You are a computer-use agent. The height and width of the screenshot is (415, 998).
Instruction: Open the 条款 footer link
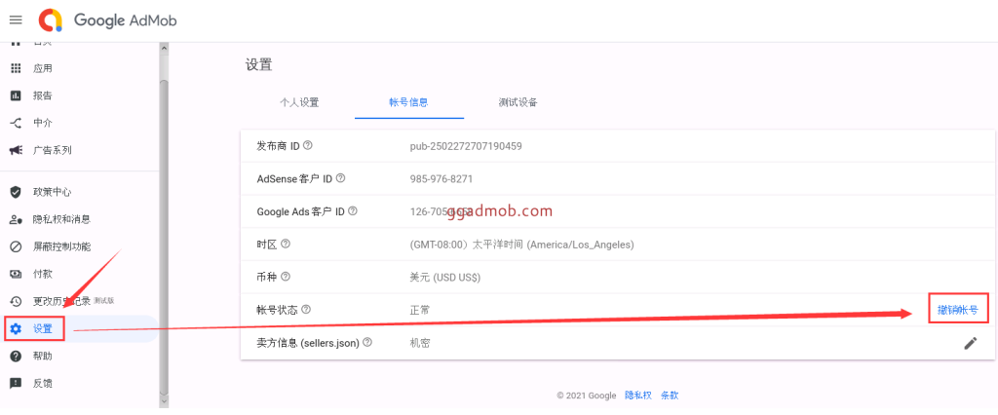tap(670, 396)
